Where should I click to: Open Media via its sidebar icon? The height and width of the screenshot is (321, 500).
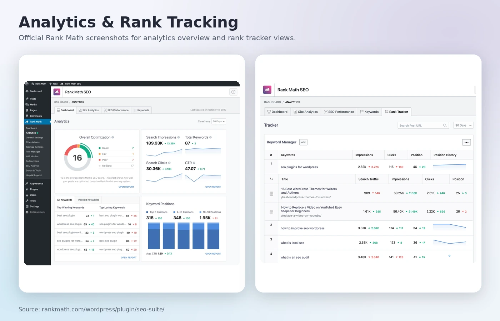click(x=27, y=105)
